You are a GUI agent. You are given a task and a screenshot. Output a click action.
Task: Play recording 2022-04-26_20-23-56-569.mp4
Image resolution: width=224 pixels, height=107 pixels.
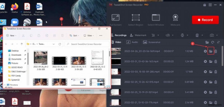205,51
